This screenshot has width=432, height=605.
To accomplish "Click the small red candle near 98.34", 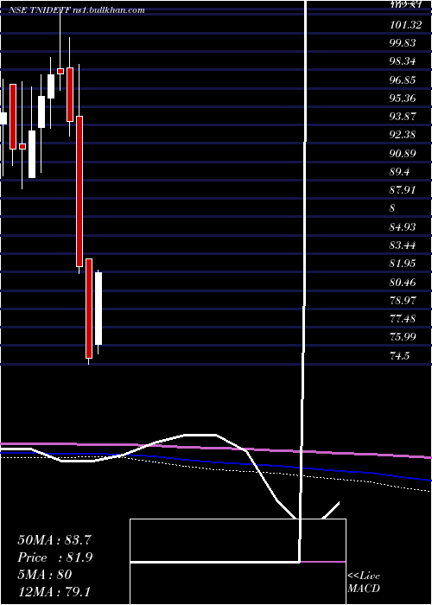I will [x=60, y=71].
